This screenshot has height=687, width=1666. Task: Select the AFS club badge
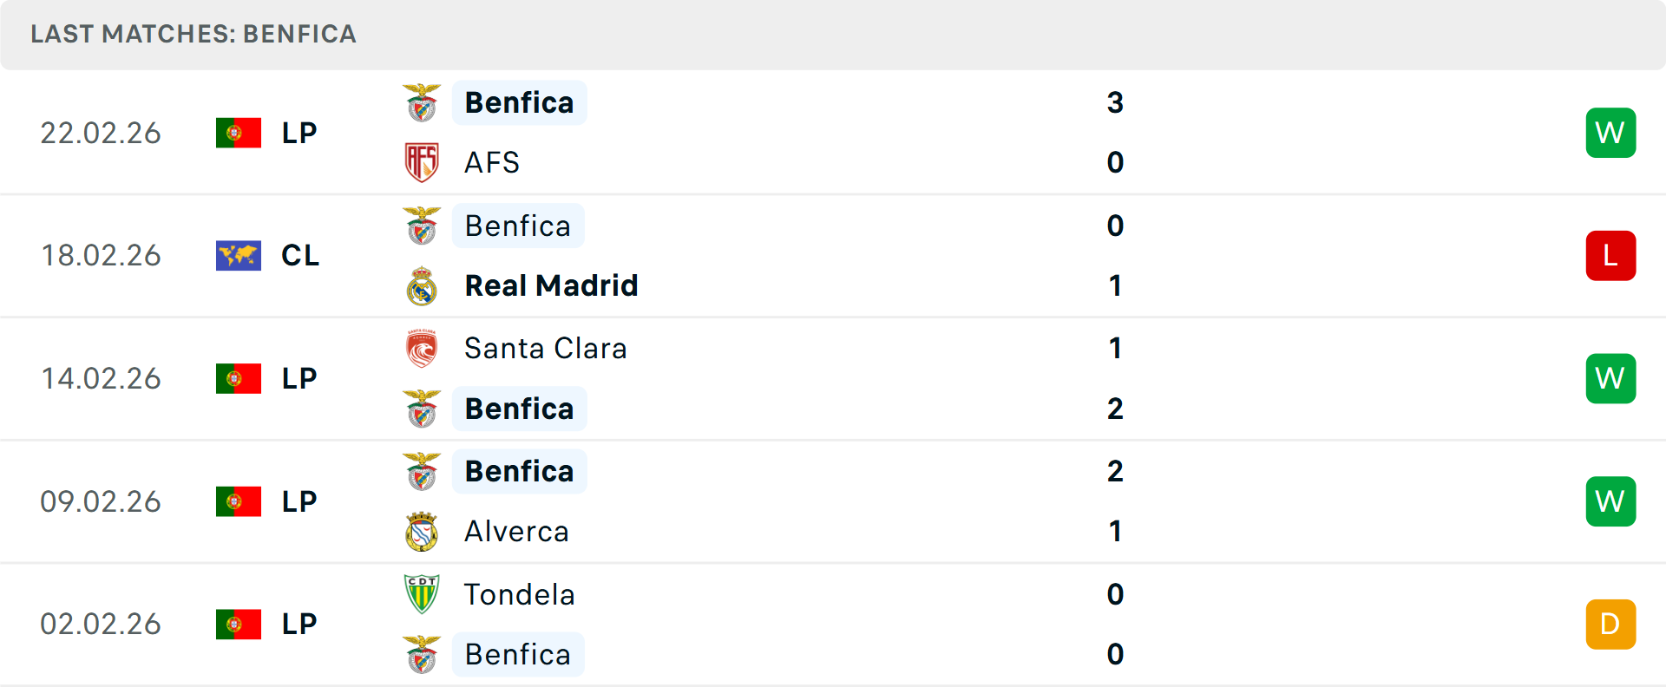422,162
